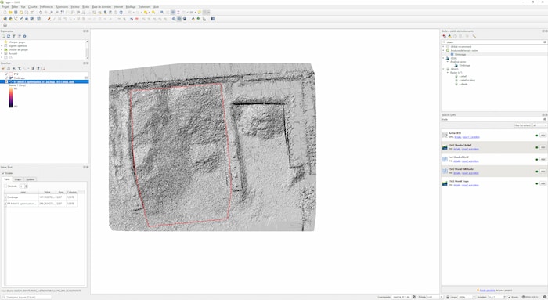Collapse the GDAL group in processing toolbox
The width and height of the screenshot is (548, 300).
(443, 58)
